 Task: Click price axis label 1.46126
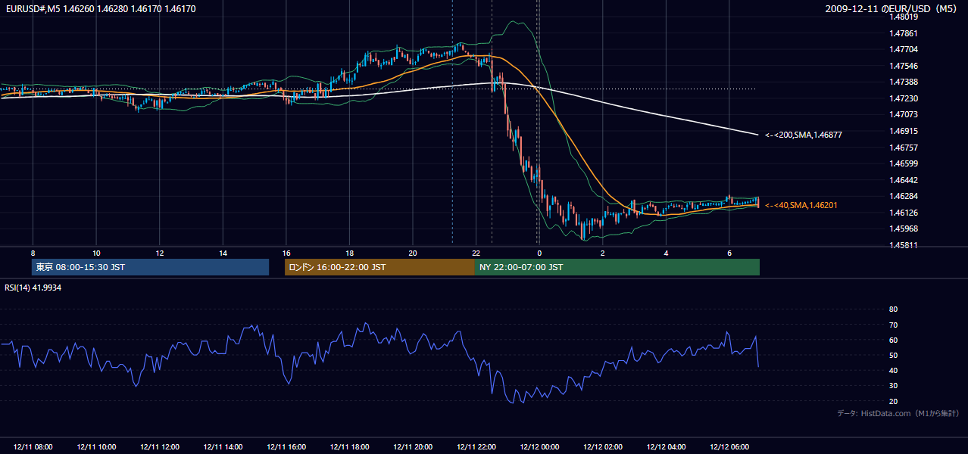pos(904,213)
